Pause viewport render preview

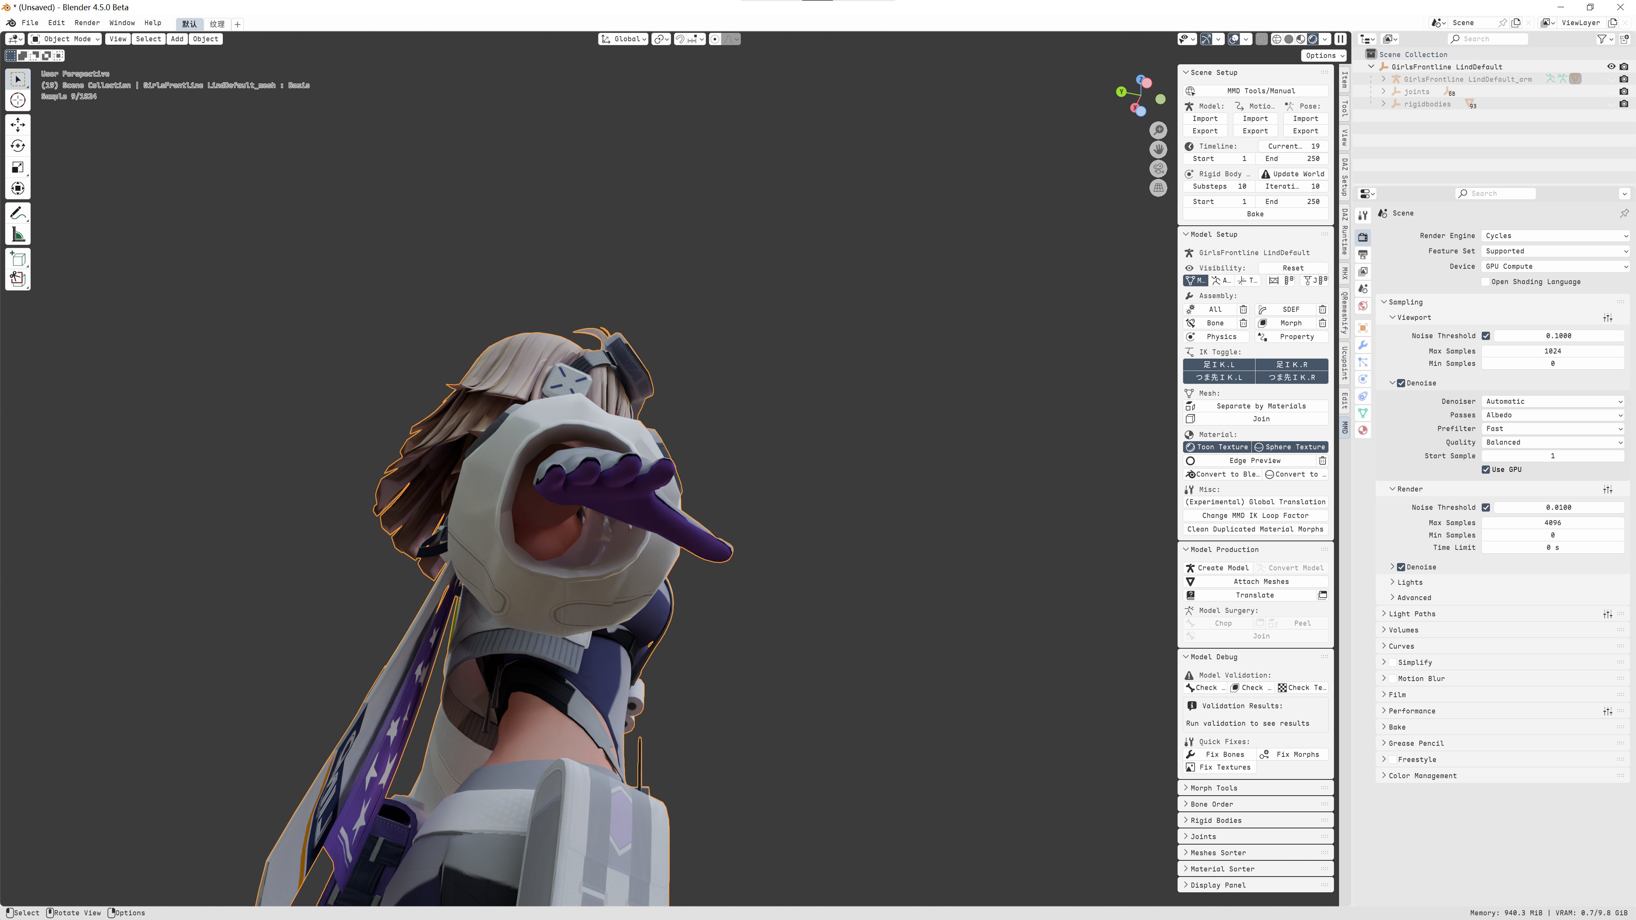(x=1340, y=39)
